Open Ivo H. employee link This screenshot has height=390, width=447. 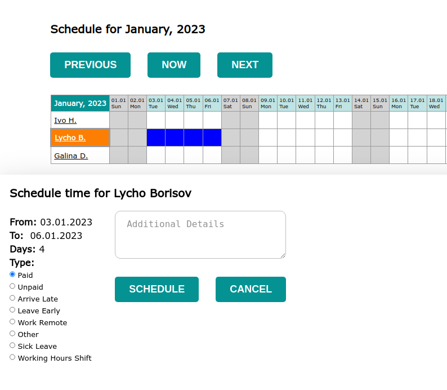click(x=65, y=120)
